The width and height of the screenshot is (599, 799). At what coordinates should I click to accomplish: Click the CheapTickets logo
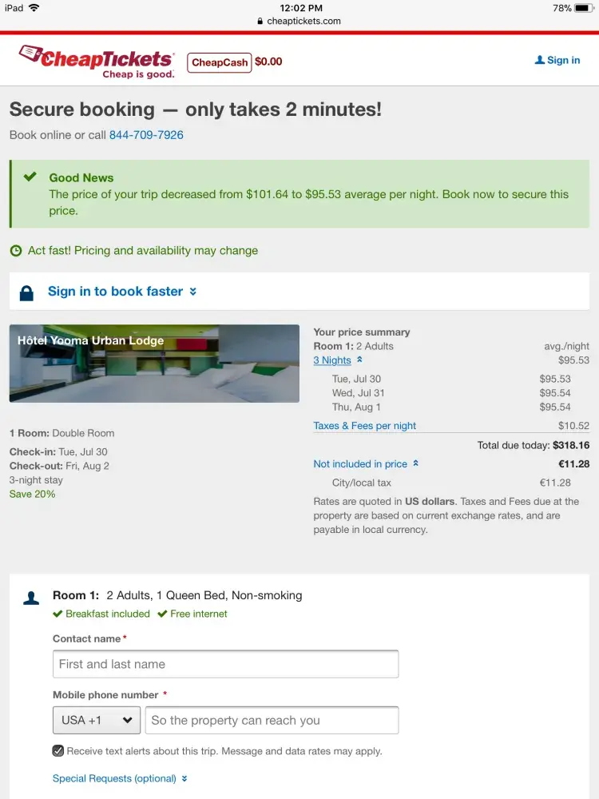pos(96,61)
